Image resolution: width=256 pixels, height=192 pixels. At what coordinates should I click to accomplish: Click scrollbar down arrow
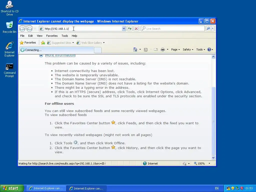point(213,158)
